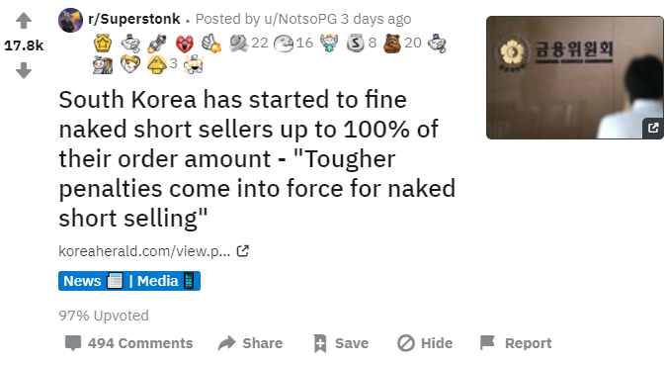
Task: Open the Financial Services Commission thumbnail
Action: (x=575, y=77)
